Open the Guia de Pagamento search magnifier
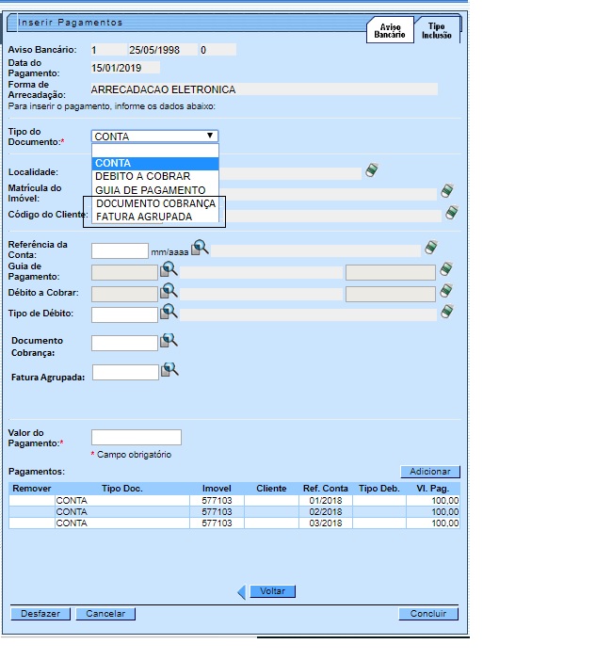596x660 pixels. click(169, 270)
